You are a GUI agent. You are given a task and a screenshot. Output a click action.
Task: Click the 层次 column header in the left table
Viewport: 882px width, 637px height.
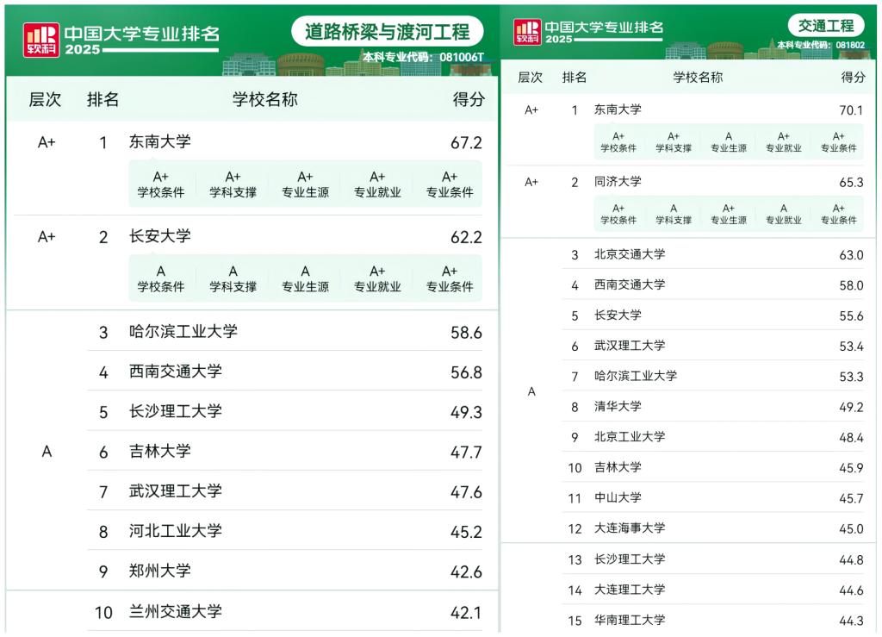[x=45, y=99]
